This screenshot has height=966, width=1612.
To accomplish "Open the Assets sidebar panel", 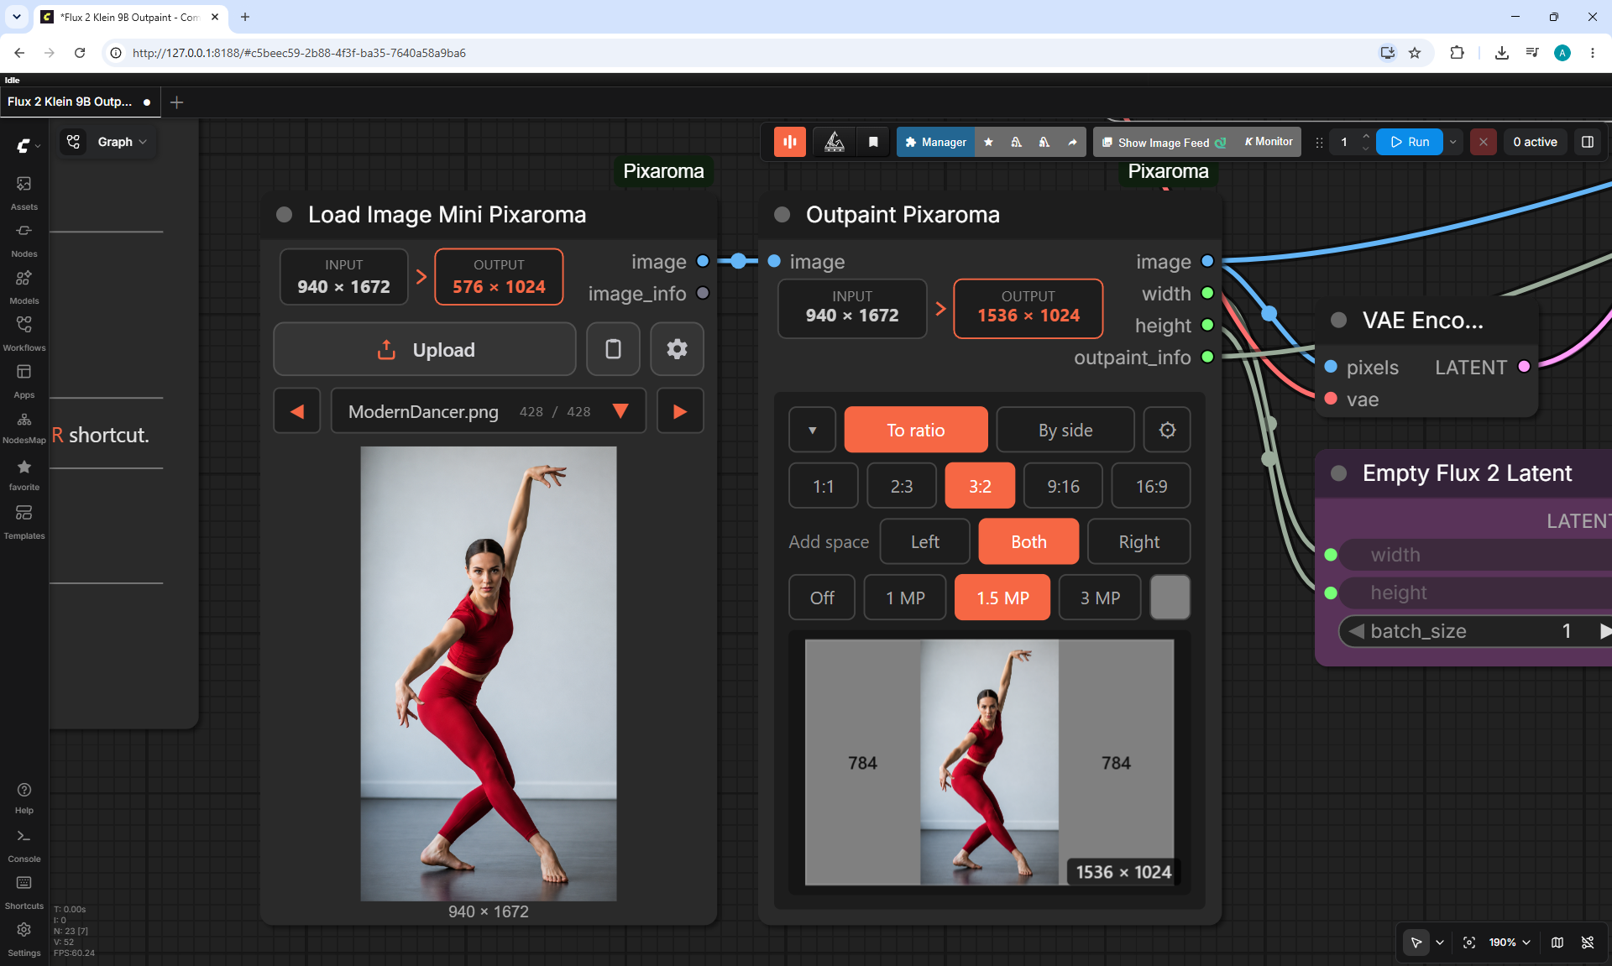I will [24, 192].
